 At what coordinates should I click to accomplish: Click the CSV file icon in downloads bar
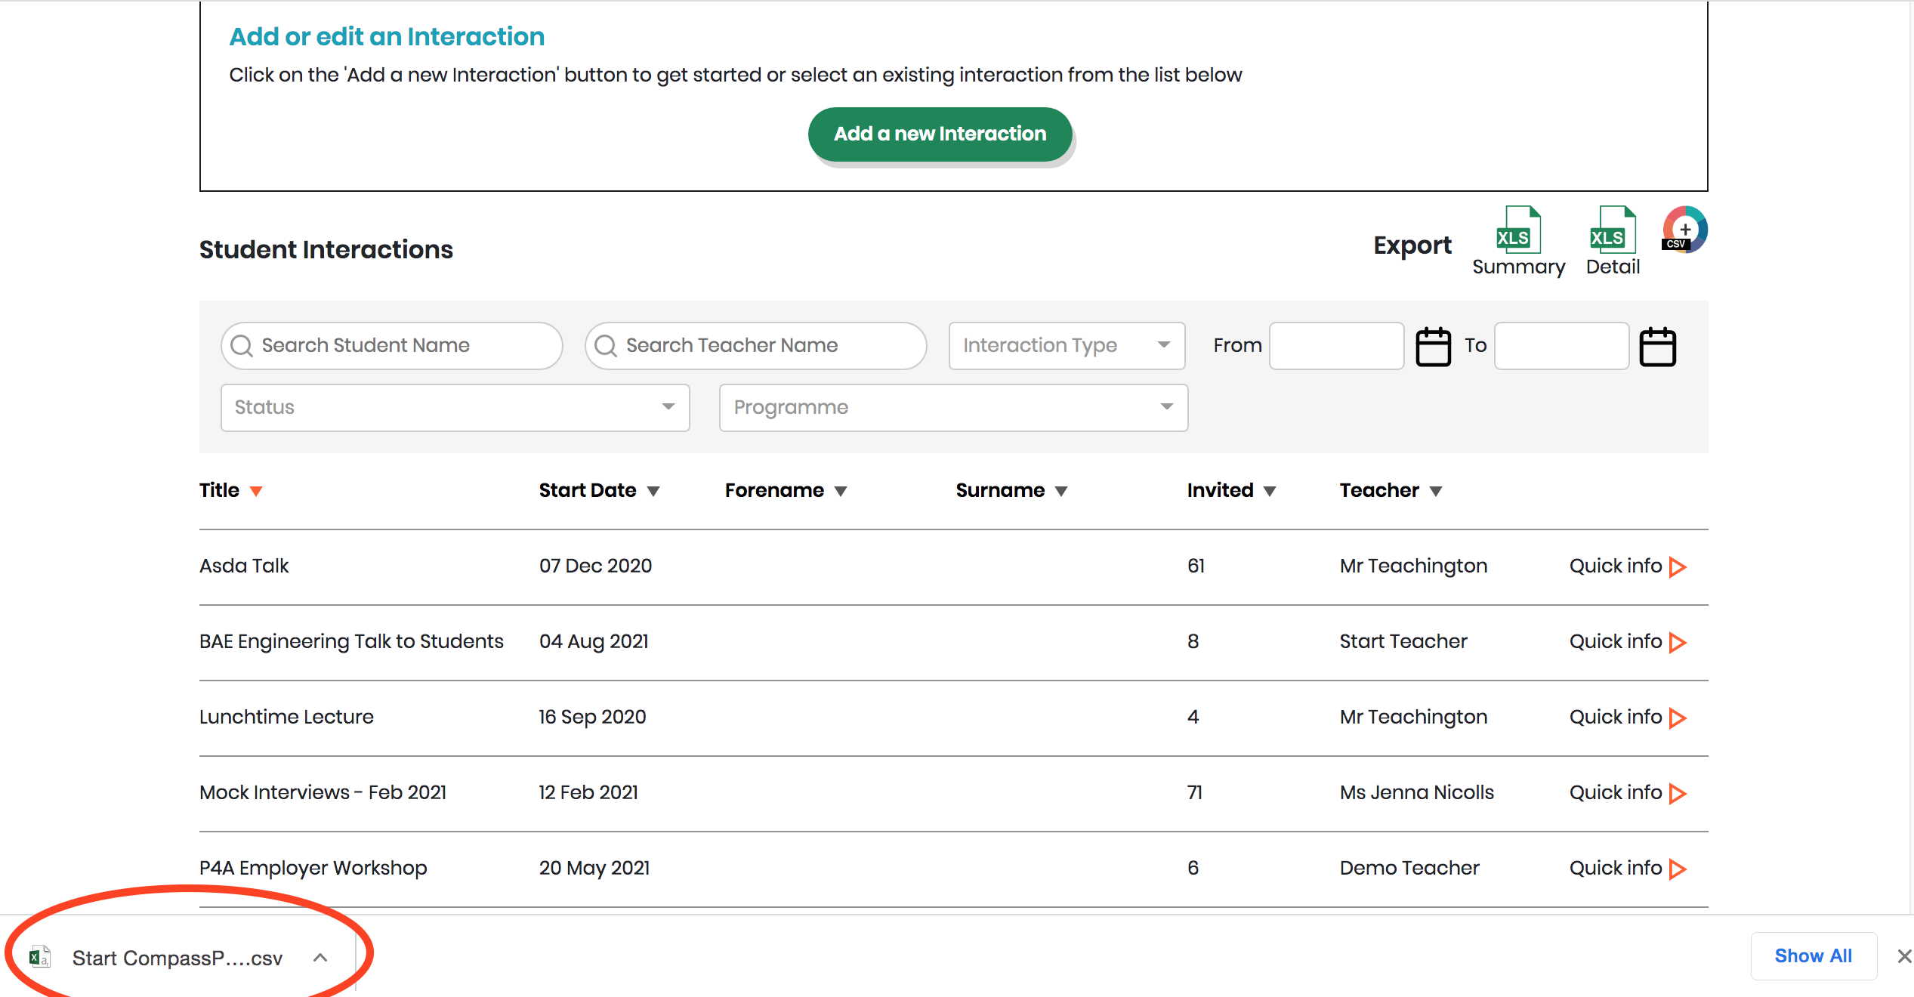(39, 957)
